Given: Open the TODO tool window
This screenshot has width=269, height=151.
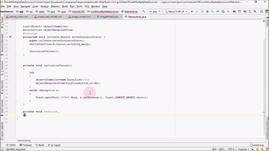Looking at the screenshot, I should pos(11,145).
